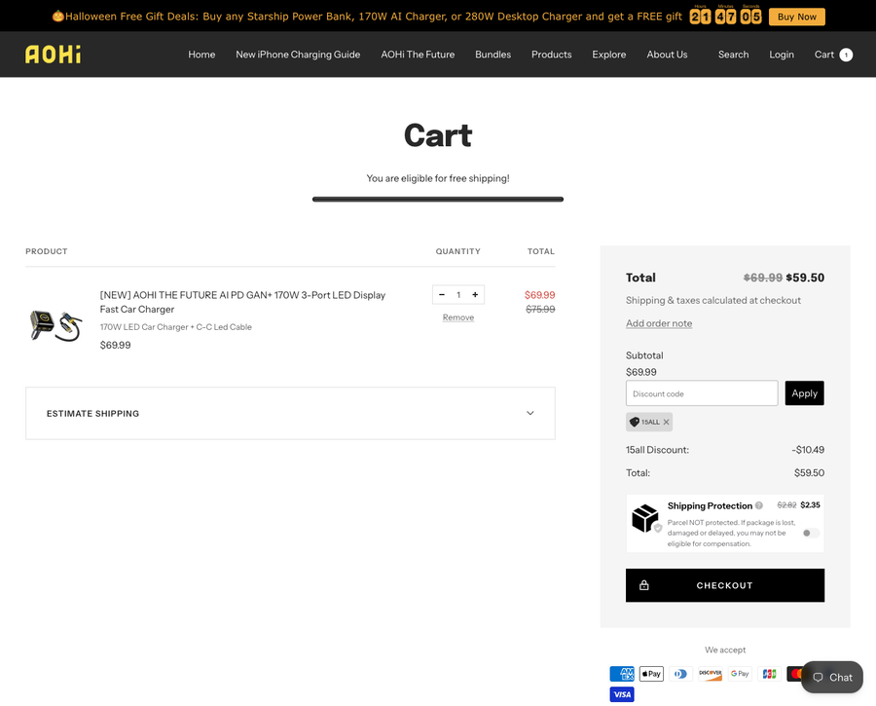Click the chat bubble icon
This screenshot has height=706, width=876.
tap(818, 678)
